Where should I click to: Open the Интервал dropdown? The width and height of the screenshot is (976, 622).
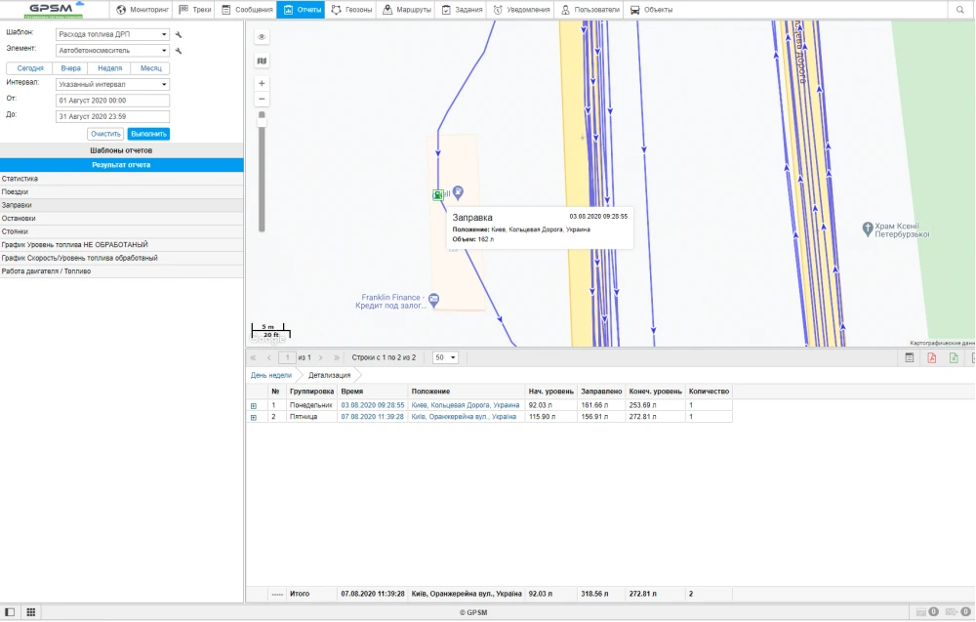click(x=112, y=84)
